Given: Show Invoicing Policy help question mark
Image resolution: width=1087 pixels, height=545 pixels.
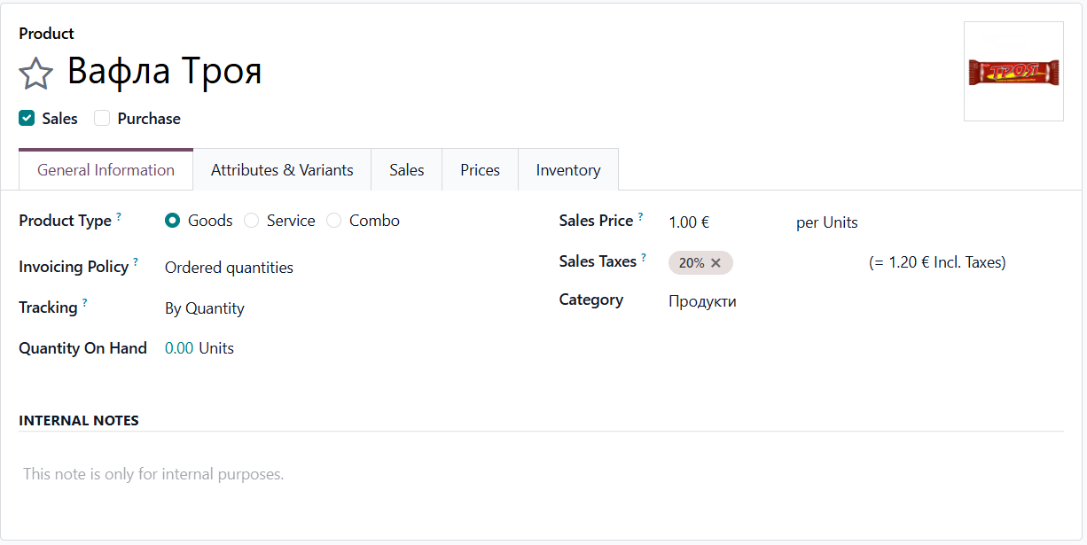Looking at the screenshot, I should click(136, 262).
